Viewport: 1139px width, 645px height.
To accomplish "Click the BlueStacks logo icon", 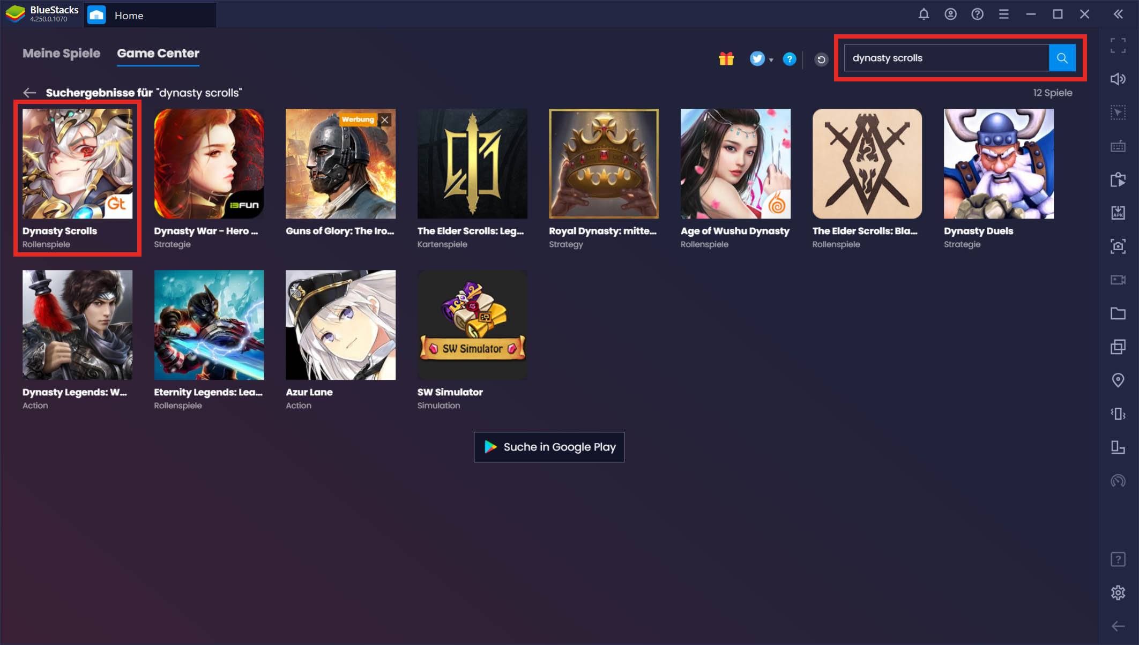I will (x=15, y=14).
